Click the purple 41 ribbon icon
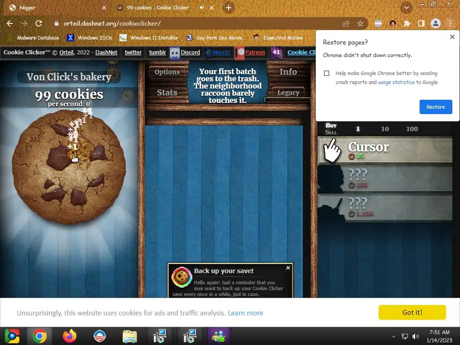 click(x=276, y=53)
